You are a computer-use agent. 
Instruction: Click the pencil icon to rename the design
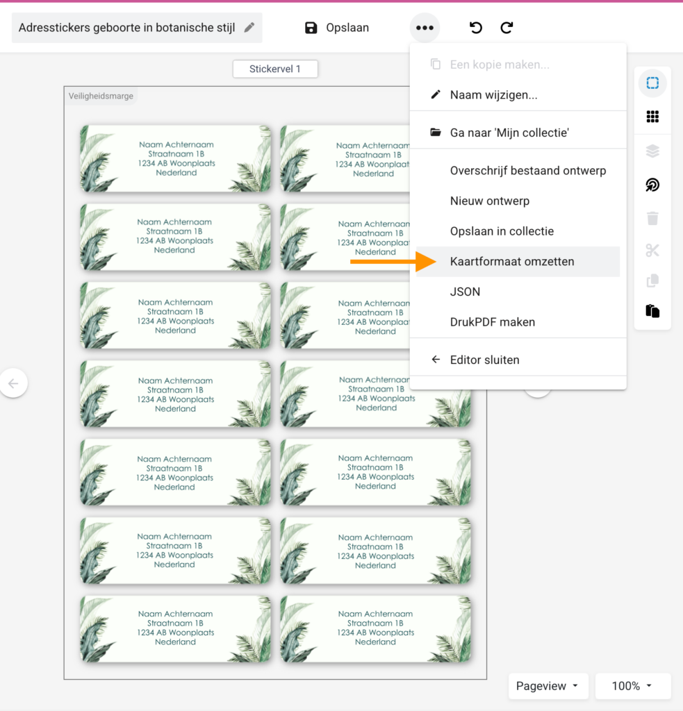(247, 28)
